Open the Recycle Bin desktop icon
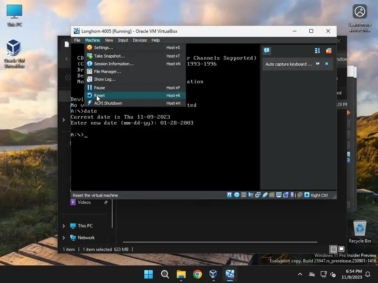Viewport: 378px width, 283px height. tap(360, 232)
